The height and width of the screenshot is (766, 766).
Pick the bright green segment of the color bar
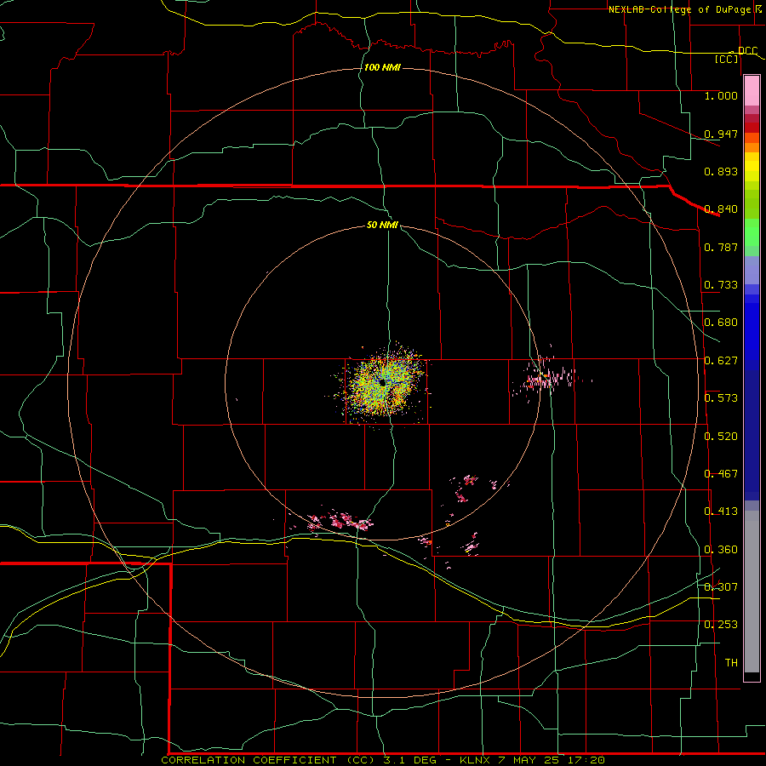click(752, 232)
